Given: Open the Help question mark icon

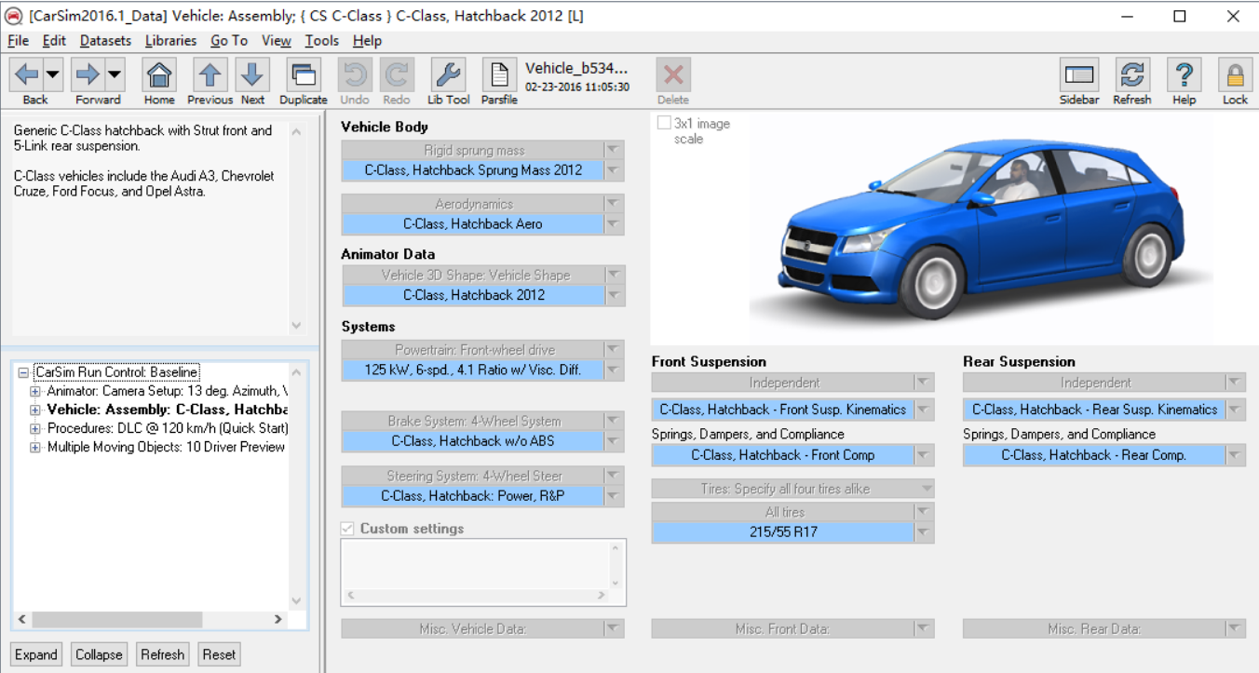Looking at the screenshot, I should coord(1184,74).
